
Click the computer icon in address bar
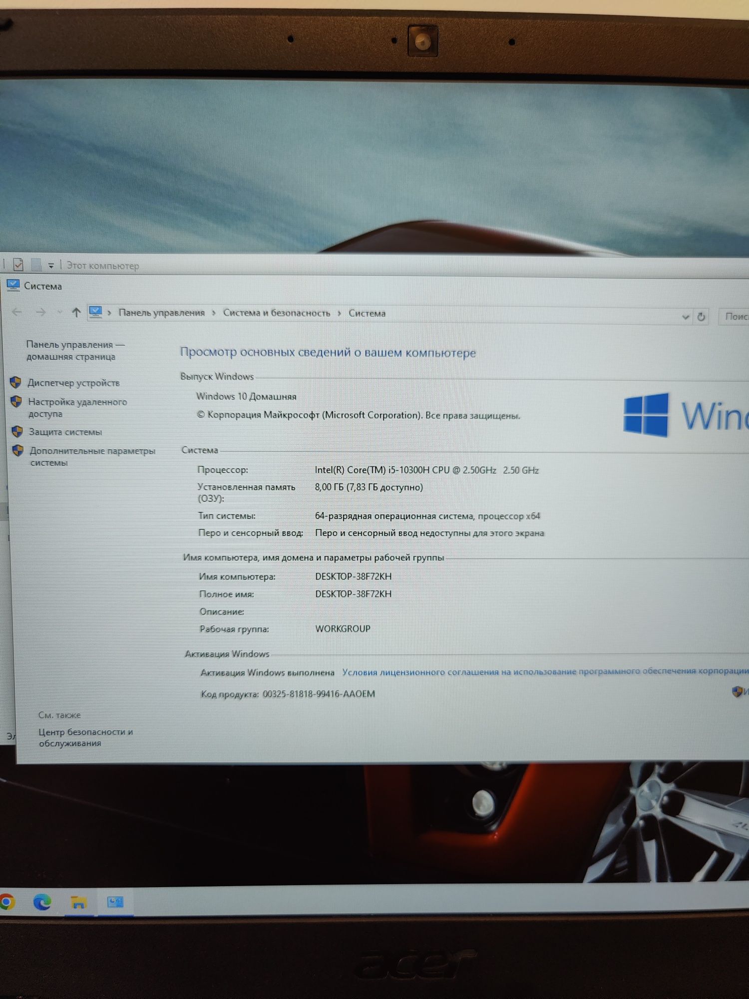pyautogui.click(x=95, y=312)
